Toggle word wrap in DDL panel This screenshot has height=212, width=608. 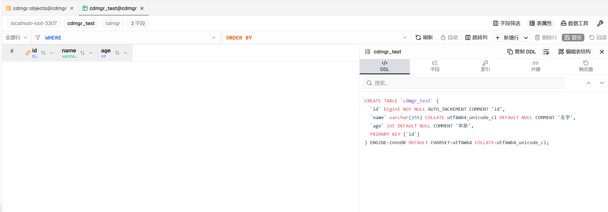546,52
